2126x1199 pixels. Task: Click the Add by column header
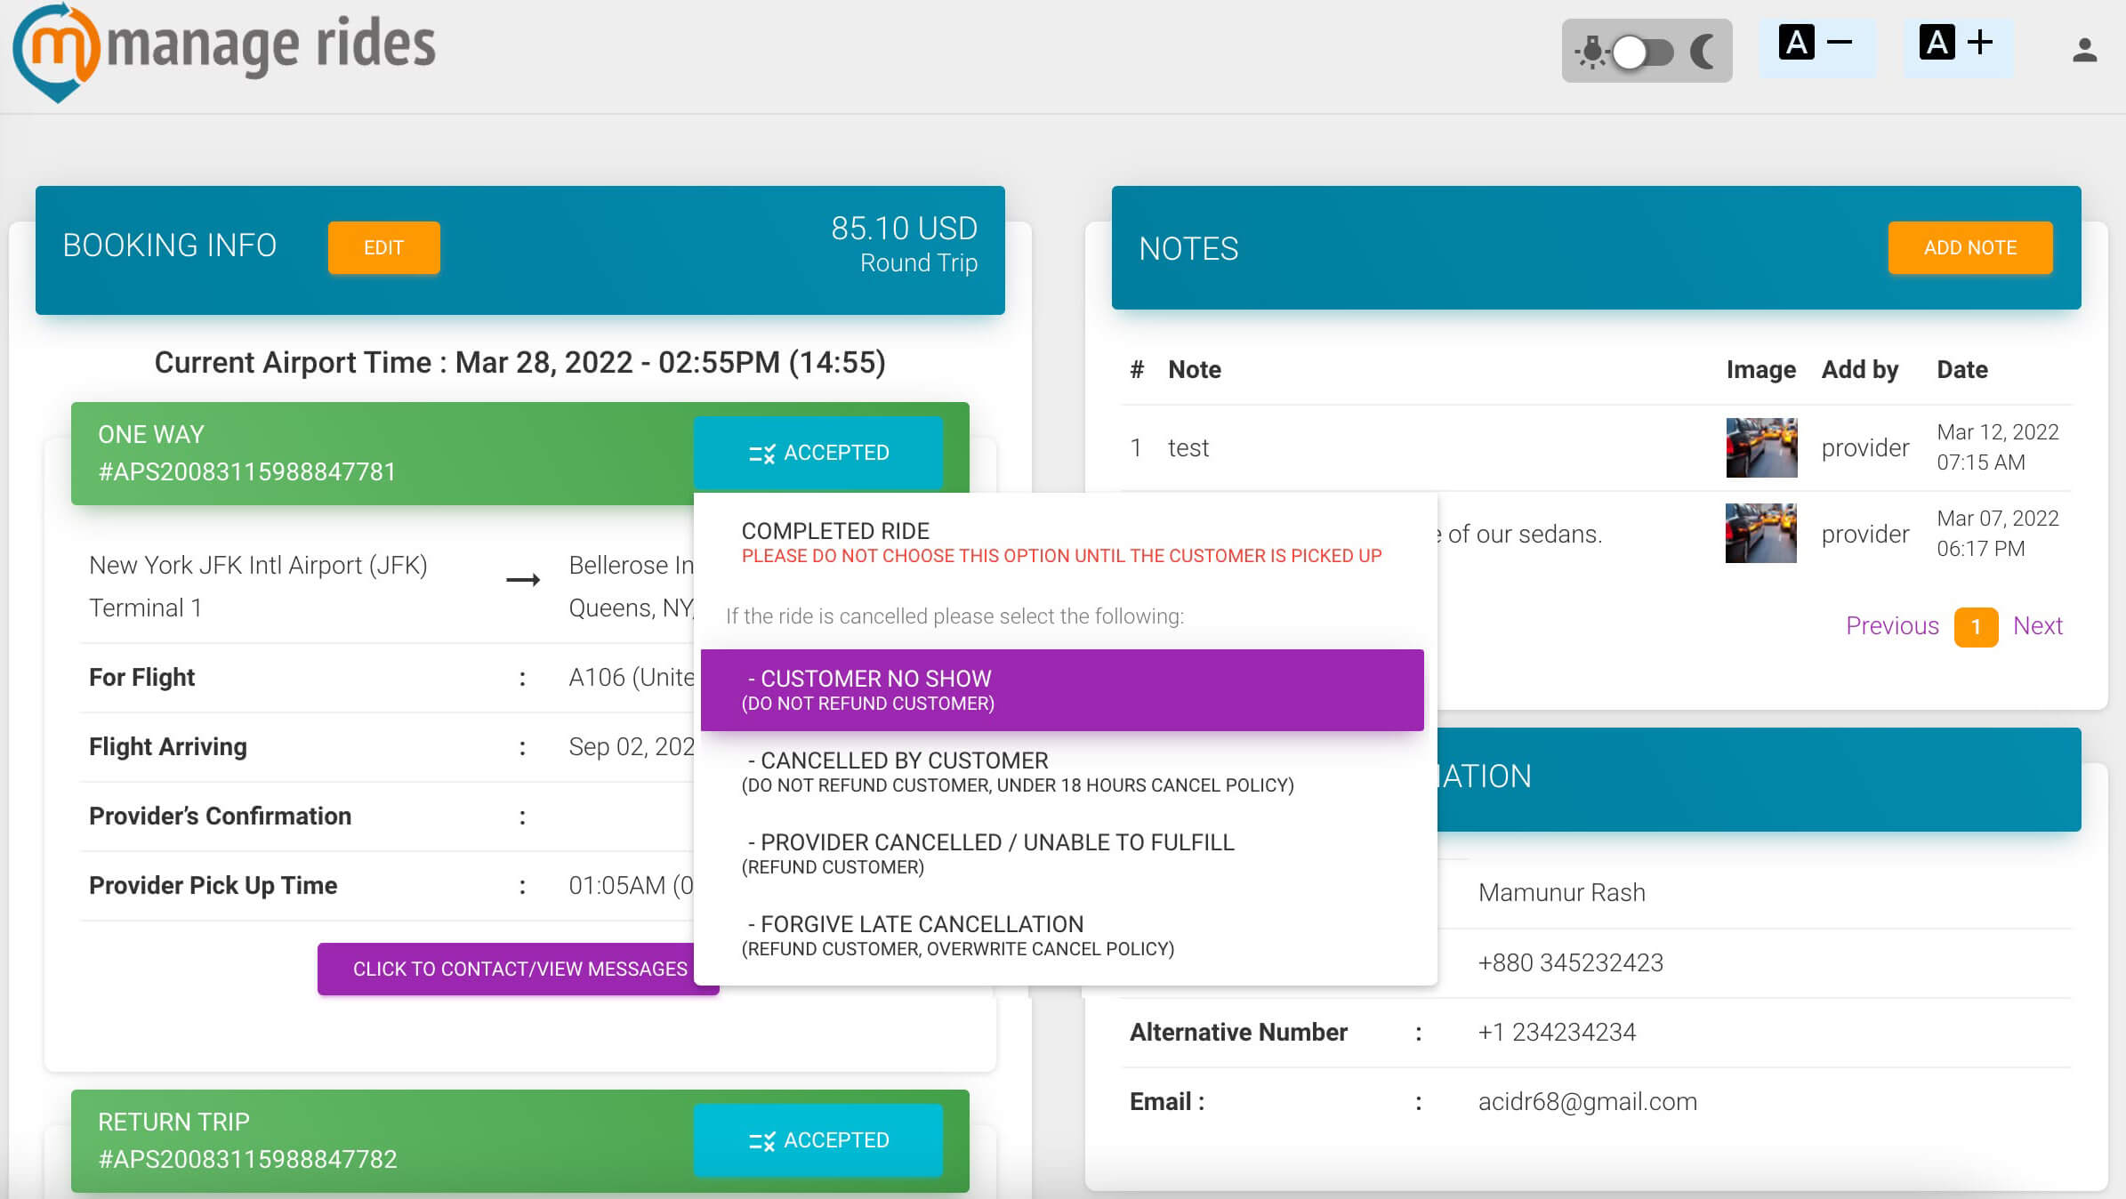[x=1860, y=370]
